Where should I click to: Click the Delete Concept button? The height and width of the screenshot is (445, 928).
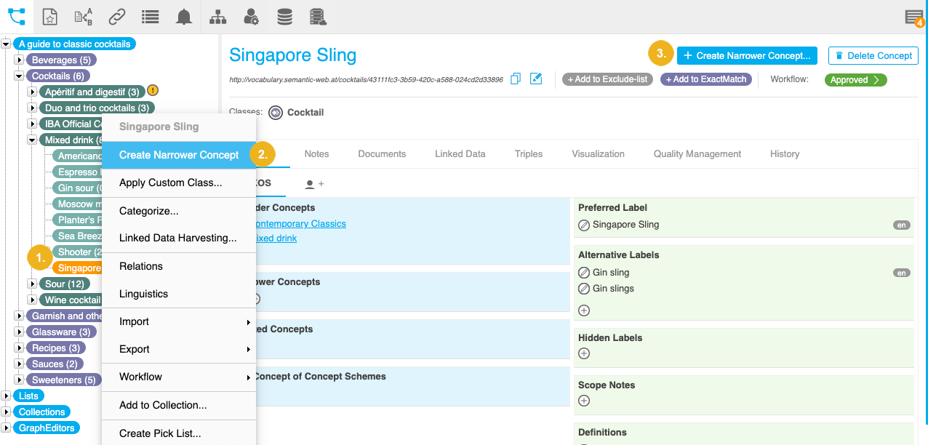tap(873, 55)
